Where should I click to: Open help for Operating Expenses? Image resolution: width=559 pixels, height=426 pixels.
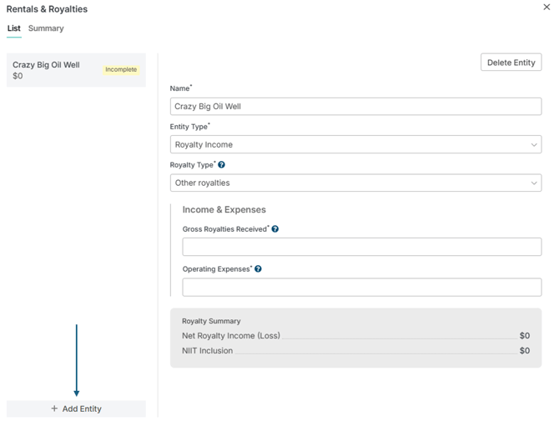pos(258,269)
